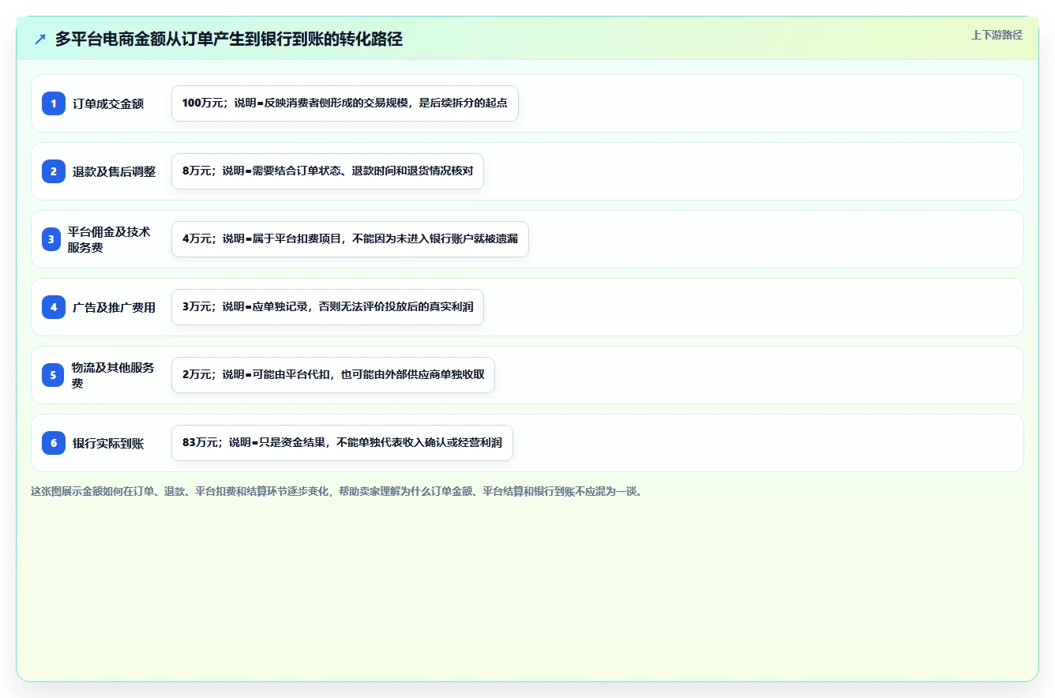Click the arrow icon beside the title

[x=40, y=39]
